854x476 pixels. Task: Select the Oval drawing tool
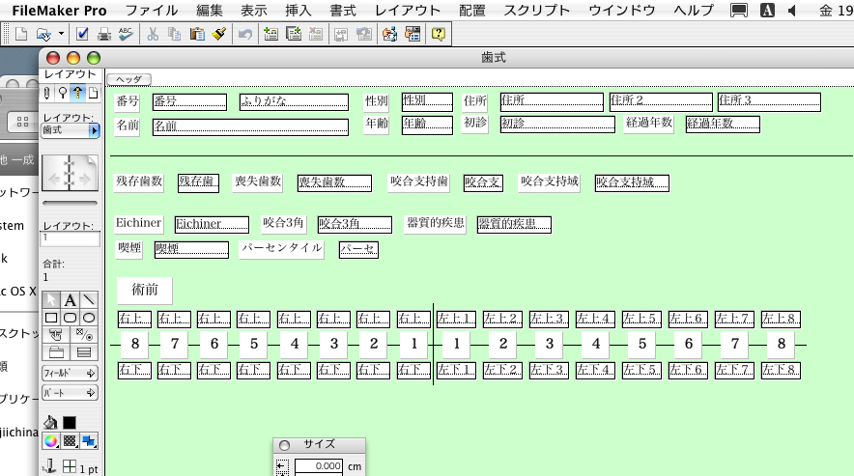coord(89,318)
